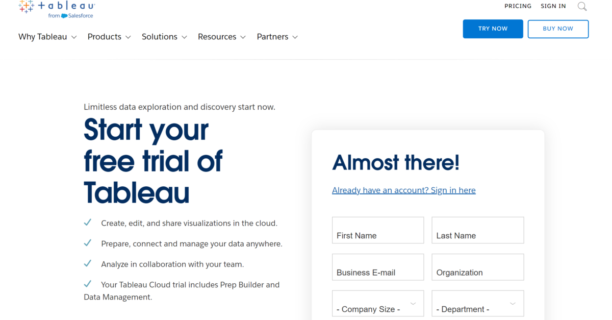Click the TRY NOW button
612x320 pixels.
click(493, 29)
